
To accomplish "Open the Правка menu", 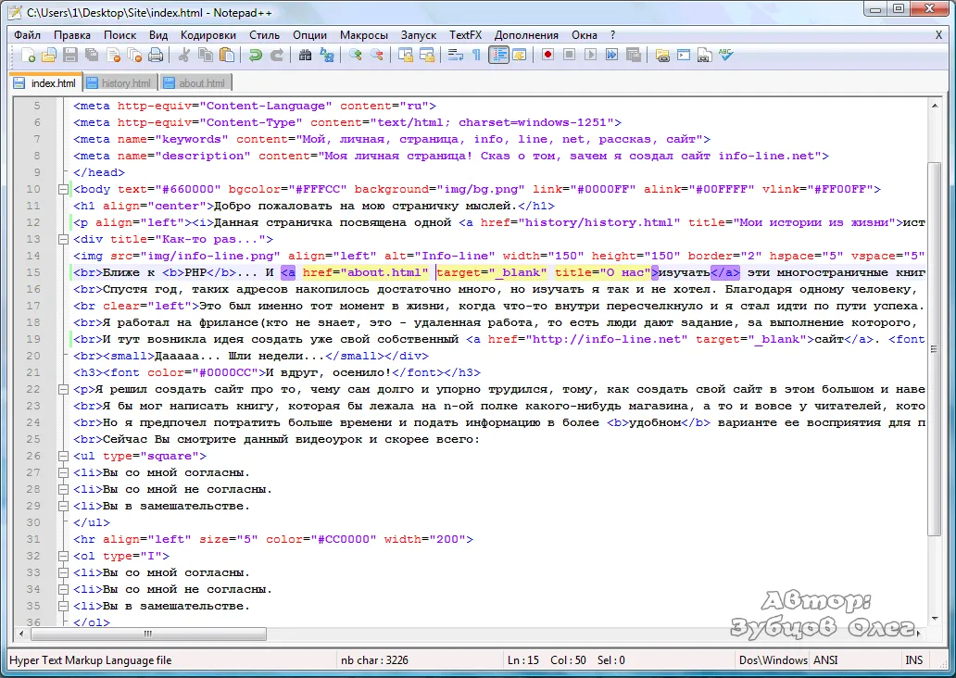I will [72, 35].
